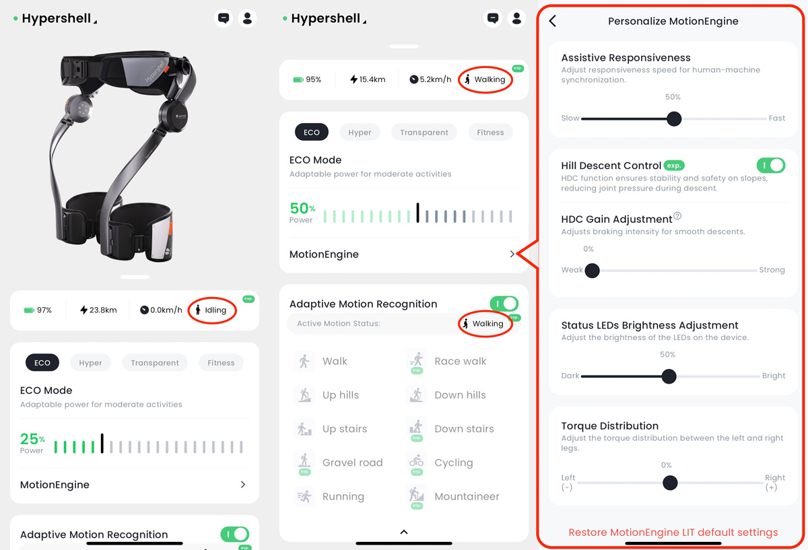Select the Cycling motion icon
This screenshot has height=550, width=808.
pyautogui.click(x=417, y=462)
